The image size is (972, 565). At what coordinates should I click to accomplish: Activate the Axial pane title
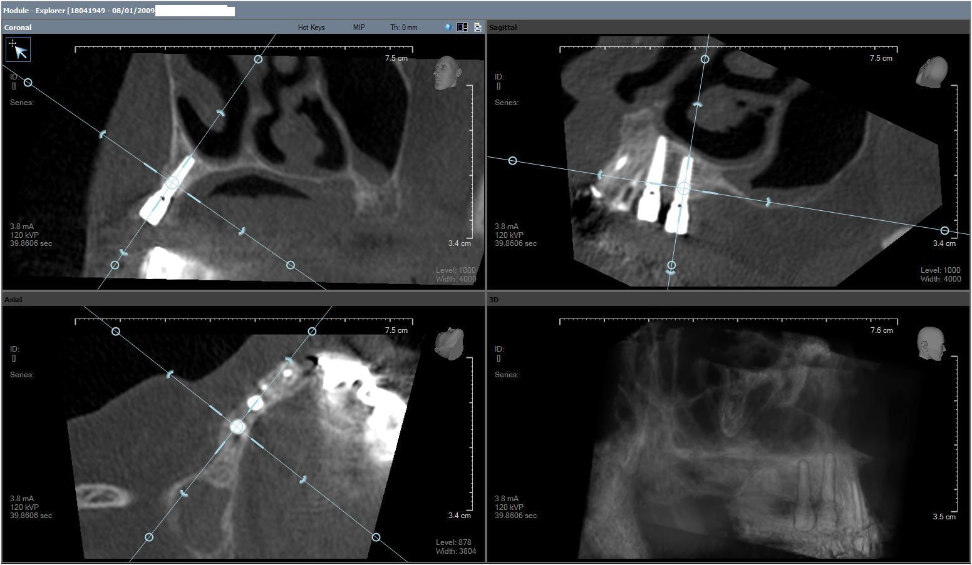[13, 300]
